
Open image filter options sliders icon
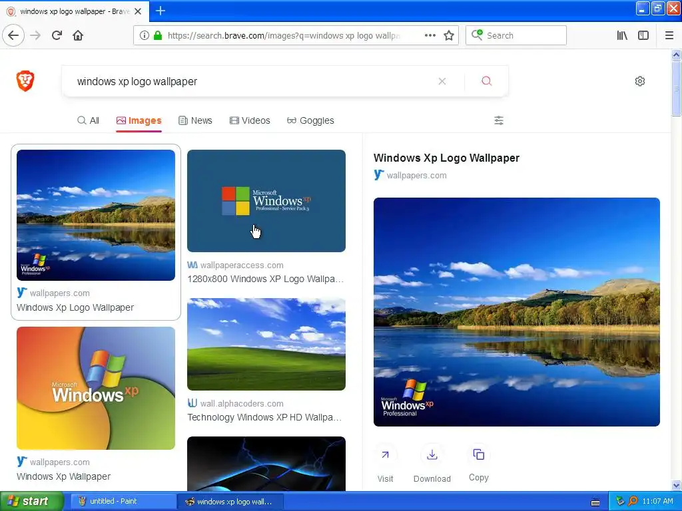499,120
